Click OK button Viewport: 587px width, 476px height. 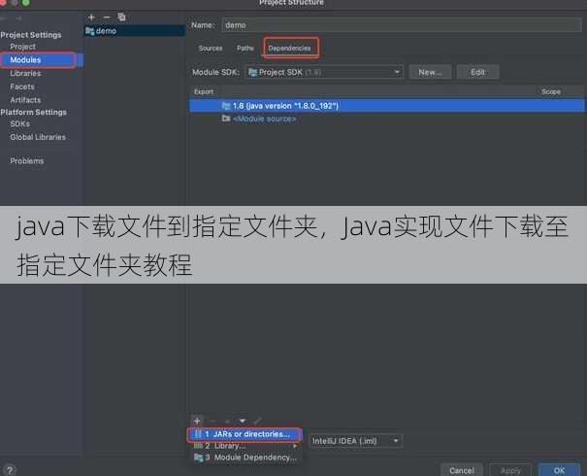(559, 470)
